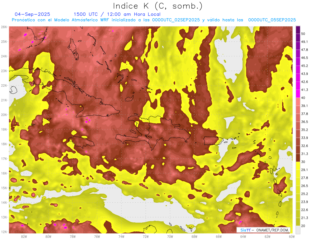Click the longitude axis label '78W'
Viewport: 310px width, 240px height.
click(x=73, y=236)
